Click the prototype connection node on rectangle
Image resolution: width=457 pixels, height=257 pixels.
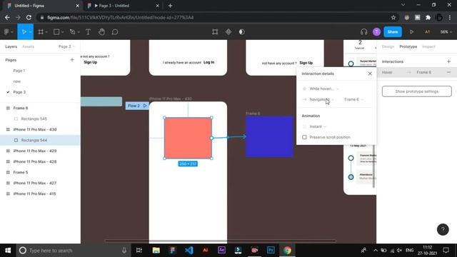(x=212, y=138)
